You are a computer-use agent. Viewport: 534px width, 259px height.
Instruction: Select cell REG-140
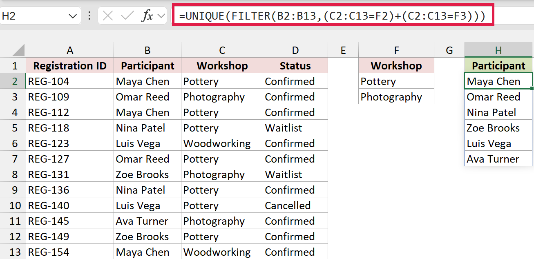70,205
